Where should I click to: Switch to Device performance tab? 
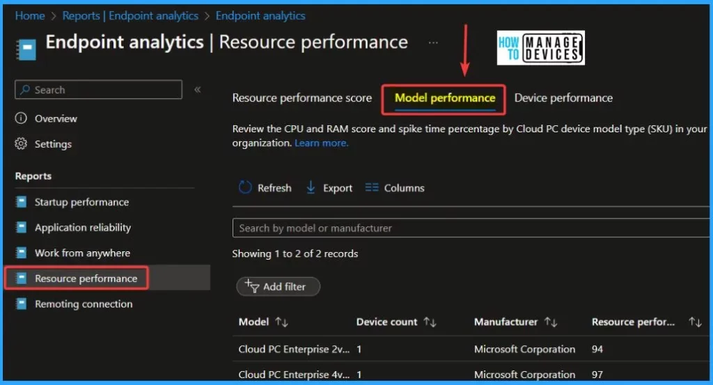pos(563,97)
